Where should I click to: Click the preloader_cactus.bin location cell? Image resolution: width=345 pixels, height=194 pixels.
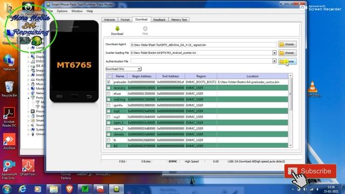[252, 82]
